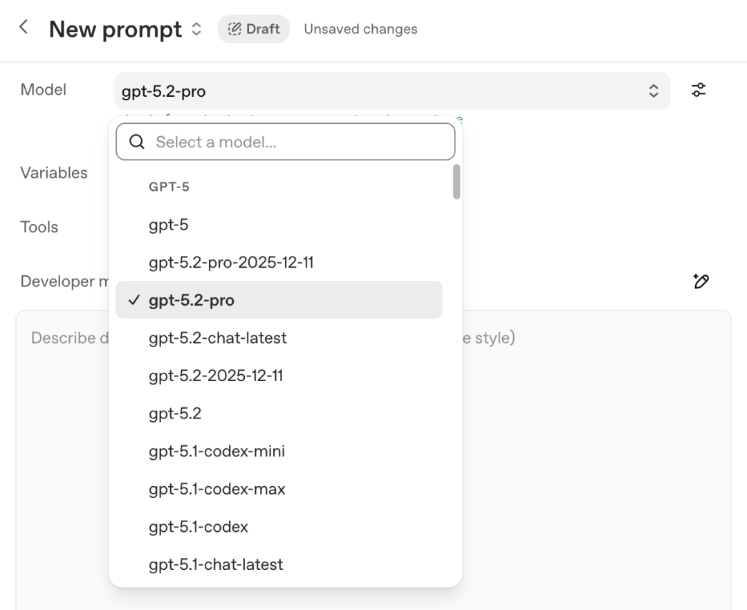
Task: Click the Draft status badge
Action: click(254, 29)
